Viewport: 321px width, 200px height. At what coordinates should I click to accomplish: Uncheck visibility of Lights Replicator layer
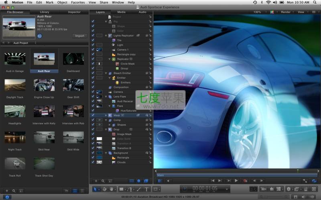(x=93, y=35)
